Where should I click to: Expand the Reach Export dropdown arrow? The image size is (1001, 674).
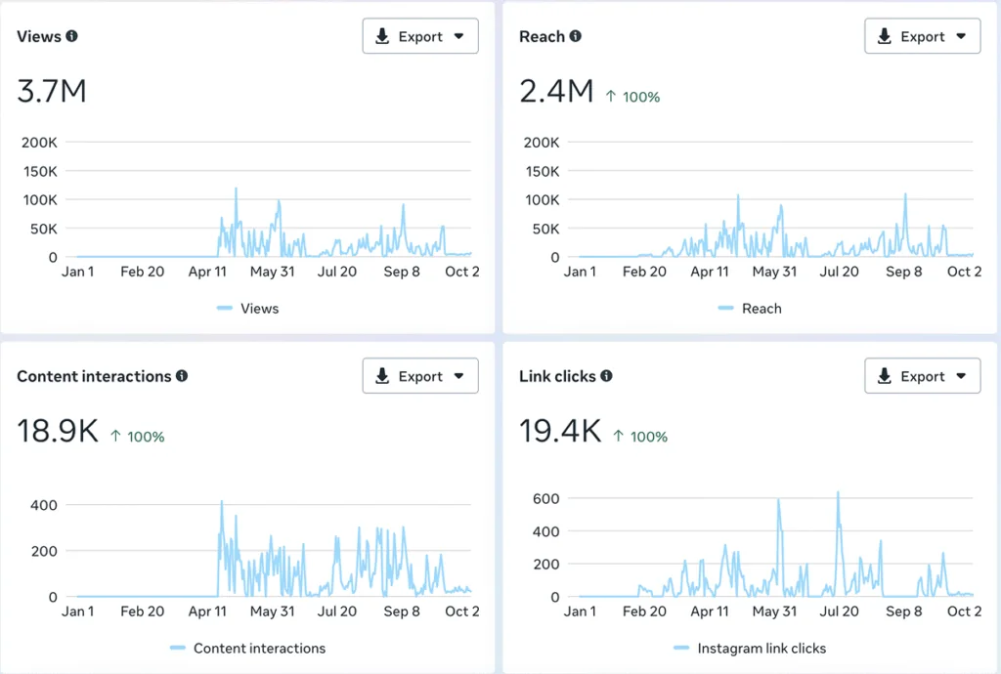(961, 36)
